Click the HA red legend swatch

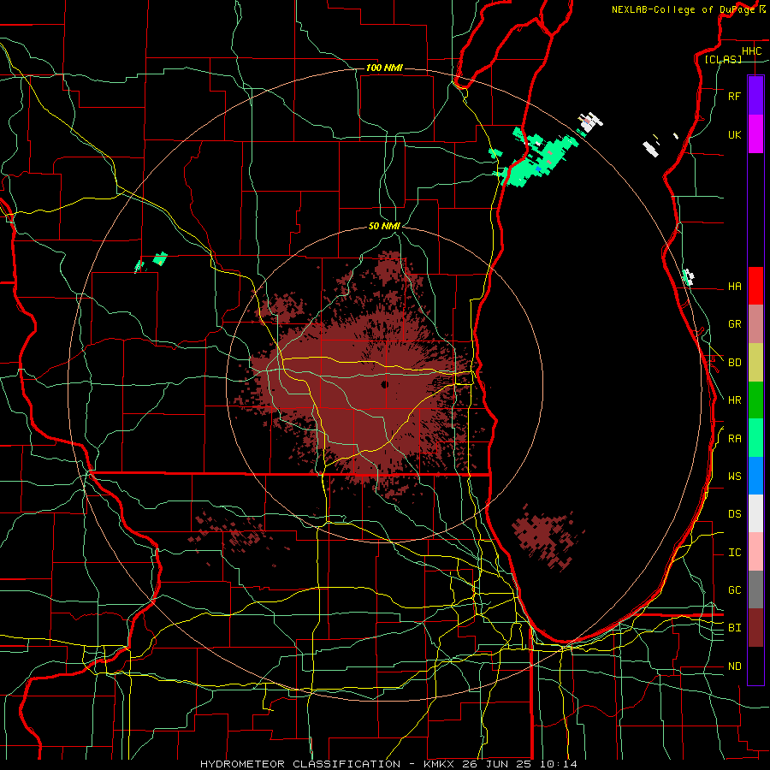(x=755, y=286)
